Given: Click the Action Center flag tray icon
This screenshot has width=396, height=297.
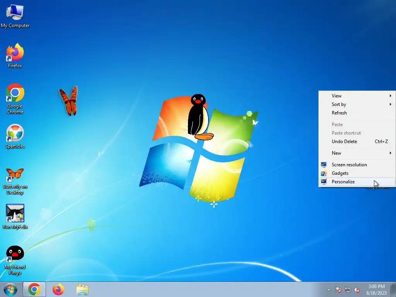Looking at the screenshot, I should click(338, 290).
